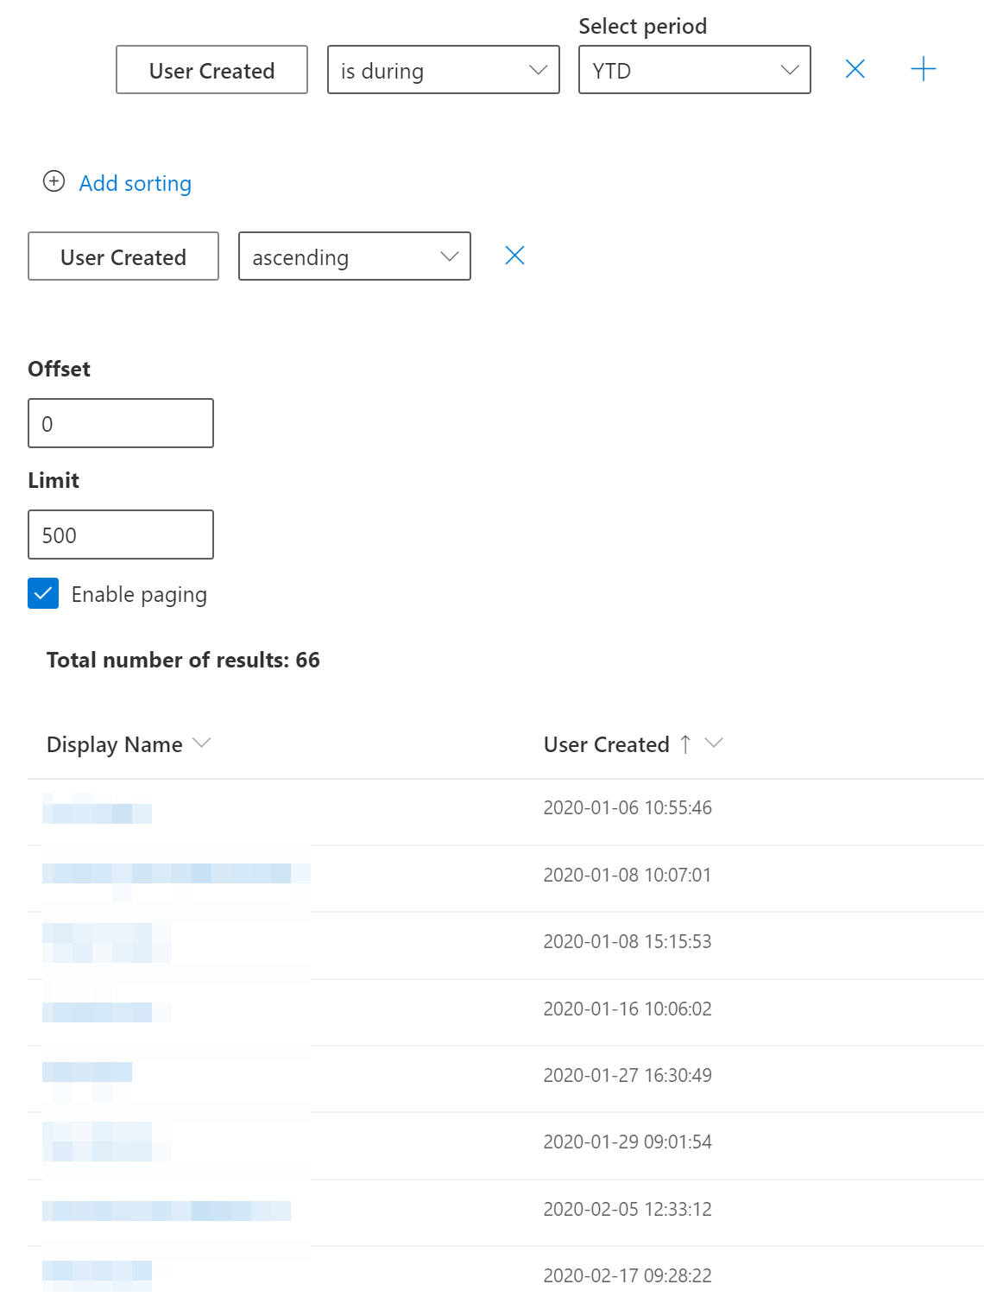Click the User Created filter field button
Viewport: 984px width, 1303px height.
point(211,70)
